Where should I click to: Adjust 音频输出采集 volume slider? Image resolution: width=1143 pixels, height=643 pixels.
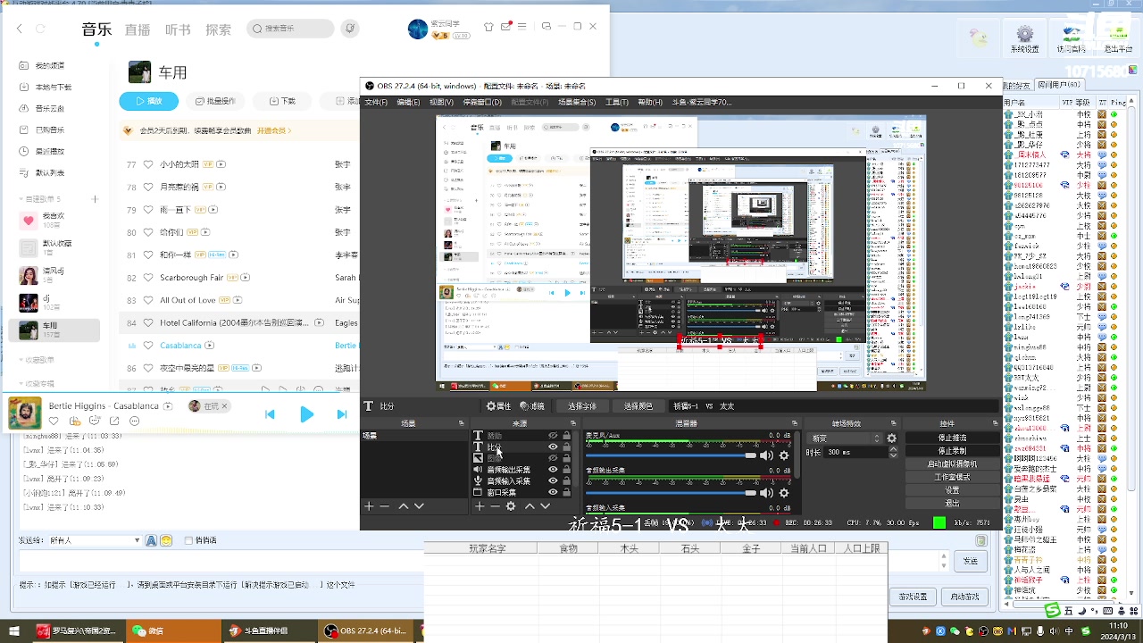click(x=672, y=492)
